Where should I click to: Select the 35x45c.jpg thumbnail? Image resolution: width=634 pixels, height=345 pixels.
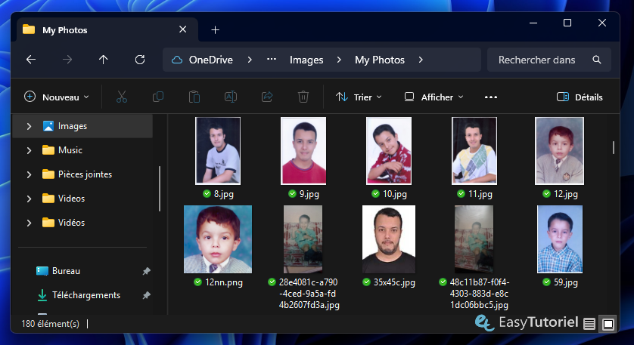389,239
